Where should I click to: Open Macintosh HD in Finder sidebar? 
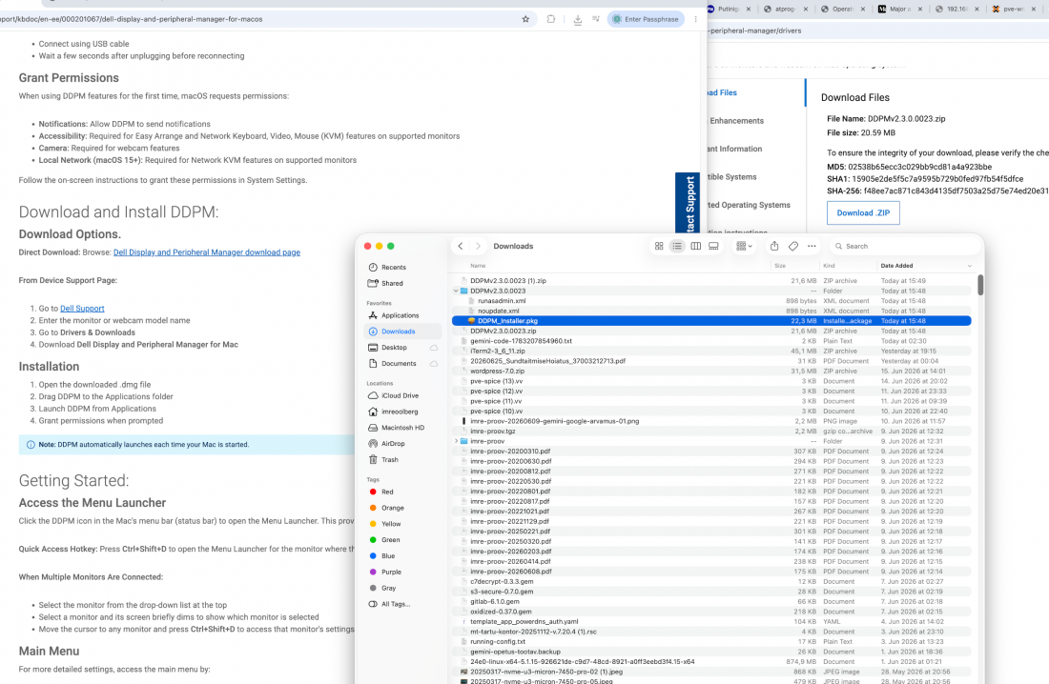click(x=402, y=427)
